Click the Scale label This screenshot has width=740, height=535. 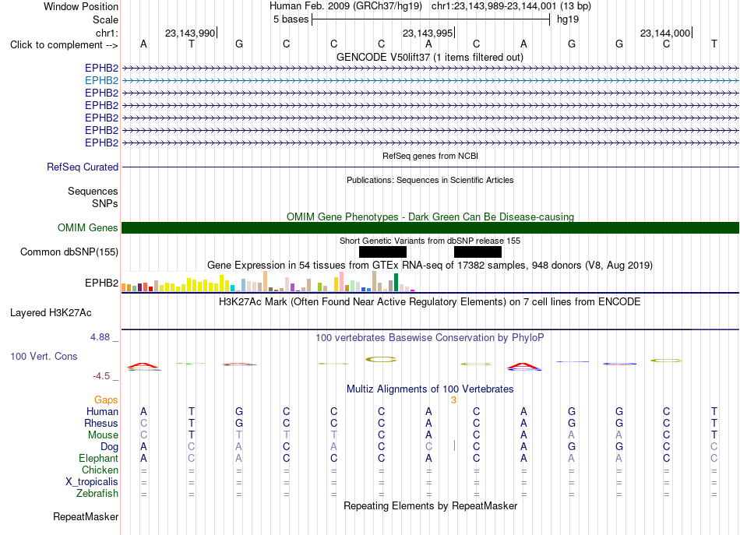pyautogui.click(x=105, y=19)
